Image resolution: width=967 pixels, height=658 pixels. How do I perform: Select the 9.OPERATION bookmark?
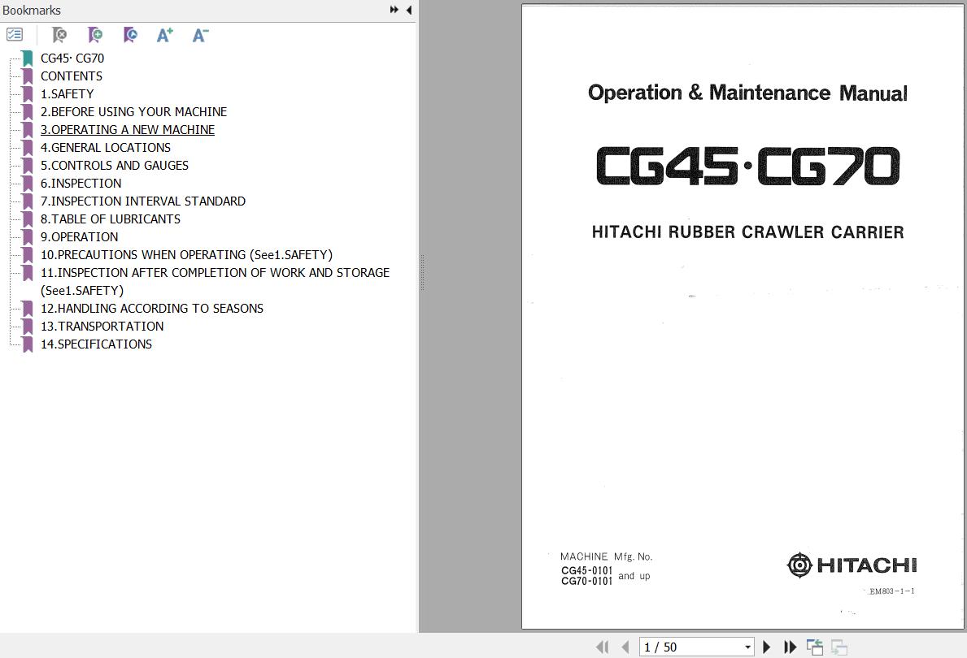pos(79,236)
